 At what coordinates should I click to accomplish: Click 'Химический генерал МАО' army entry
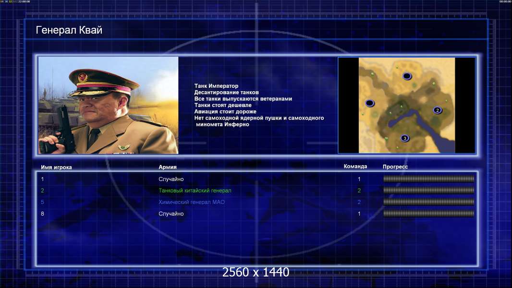pyautogui.click(x=192, y=202)
